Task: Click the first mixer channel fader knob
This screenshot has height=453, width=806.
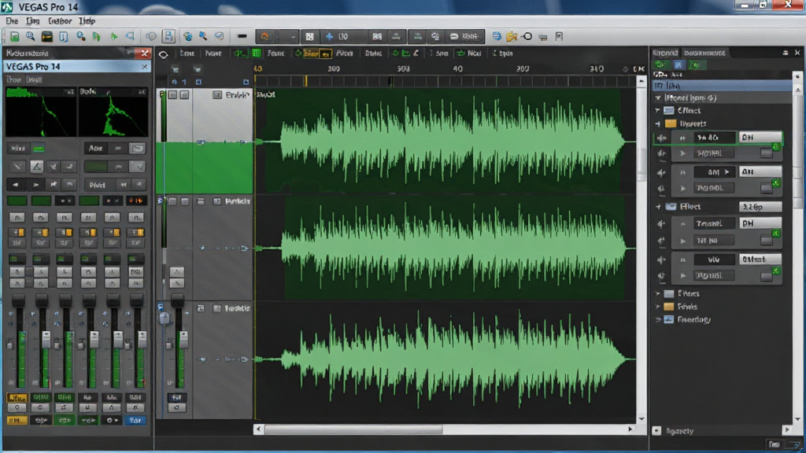Action: 18,300
